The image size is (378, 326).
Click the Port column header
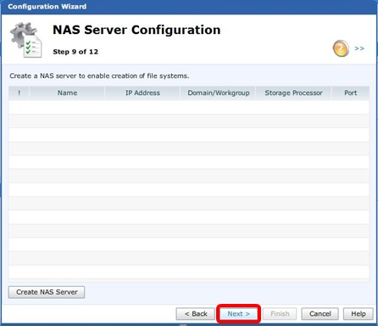350,93
